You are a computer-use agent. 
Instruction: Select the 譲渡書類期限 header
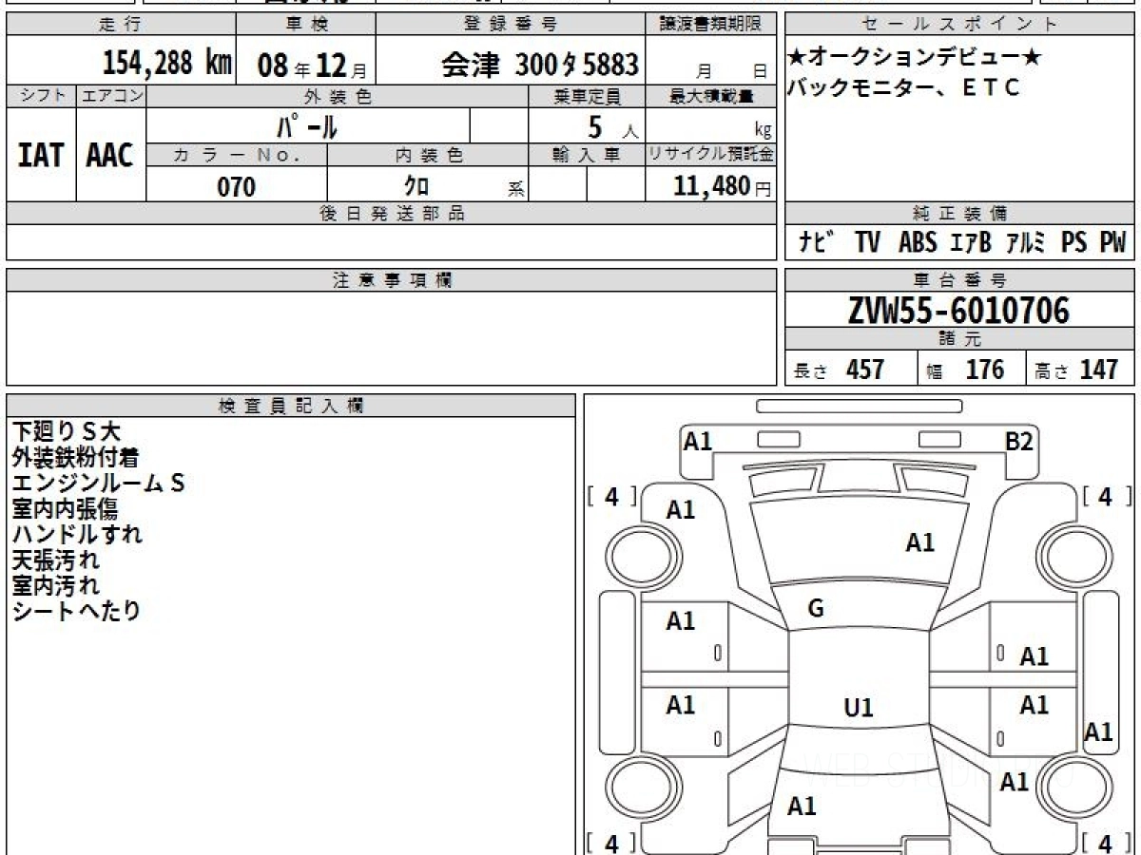tap(710, 25)
